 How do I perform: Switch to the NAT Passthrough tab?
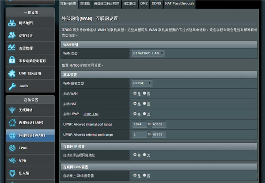179,4
